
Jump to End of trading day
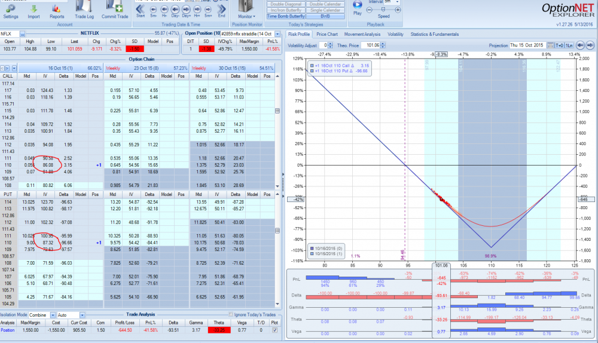pos(222,8)
